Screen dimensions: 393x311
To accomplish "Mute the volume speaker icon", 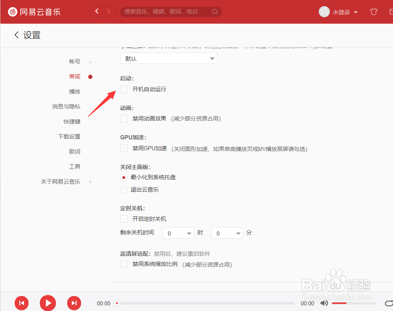I will (324, 303).
